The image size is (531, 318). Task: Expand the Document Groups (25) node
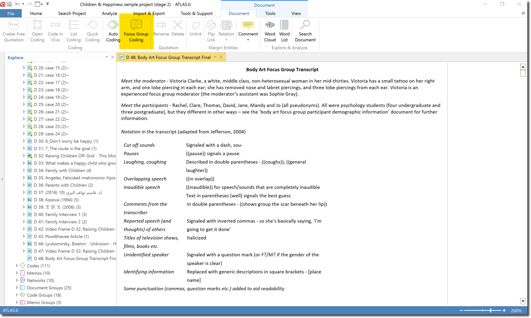pyautogui.click(x=17, y=288)
